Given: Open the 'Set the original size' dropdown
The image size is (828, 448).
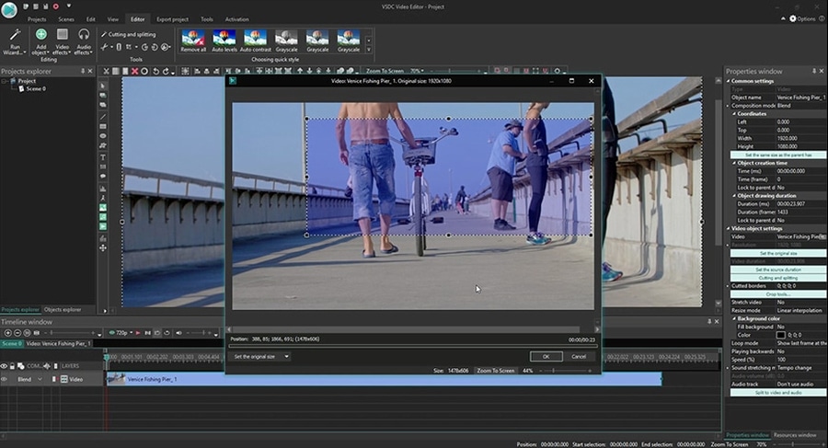Looking at the screenshot, I should (286, 356).
